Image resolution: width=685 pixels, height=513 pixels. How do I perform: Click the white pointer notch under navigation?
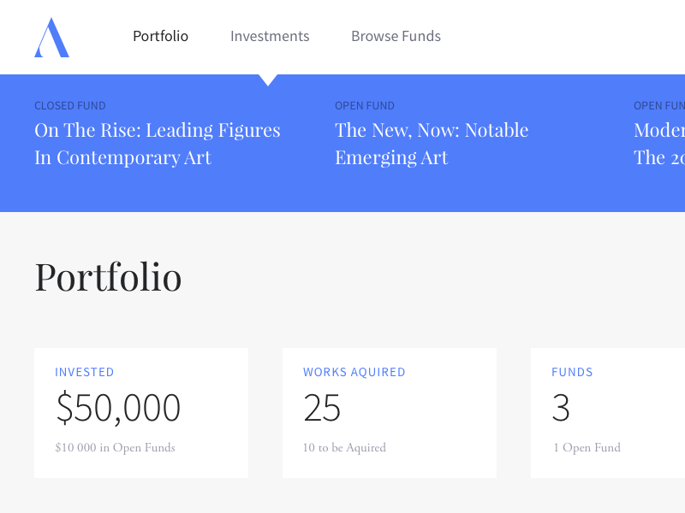click(x=268, y=80)
